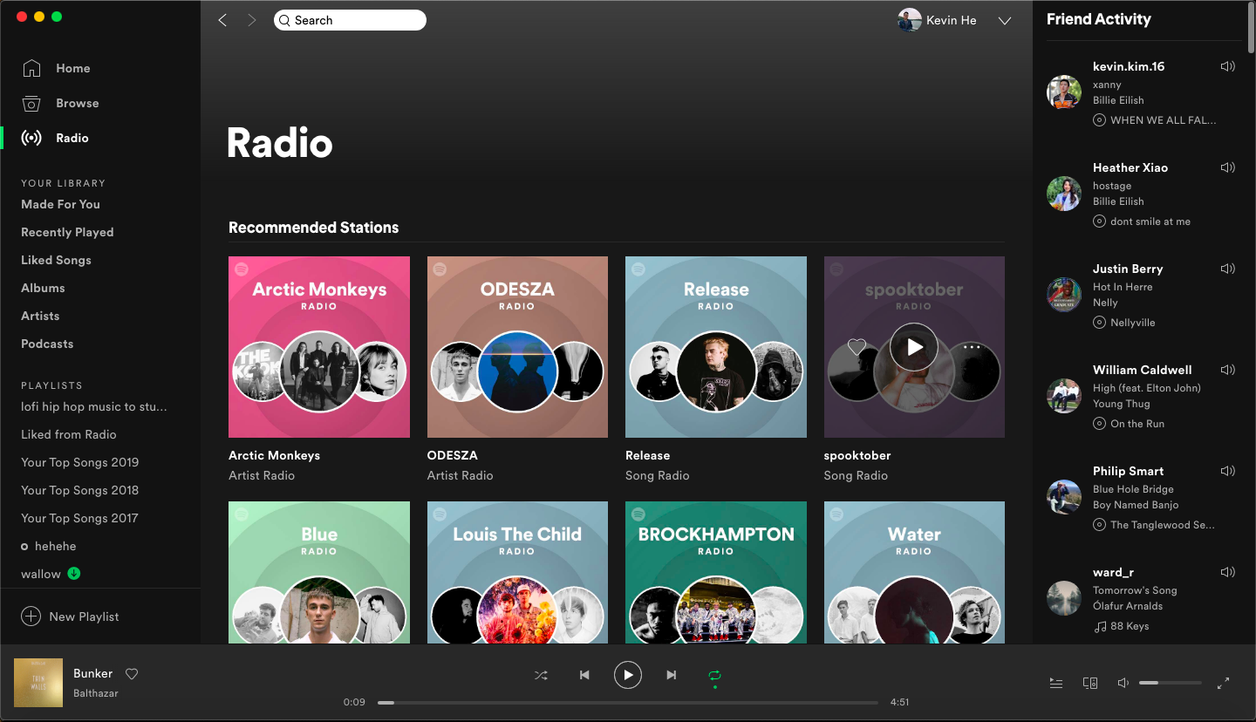Open the Browse section icon
The image size is (1256, 722).
click(31, 103)
